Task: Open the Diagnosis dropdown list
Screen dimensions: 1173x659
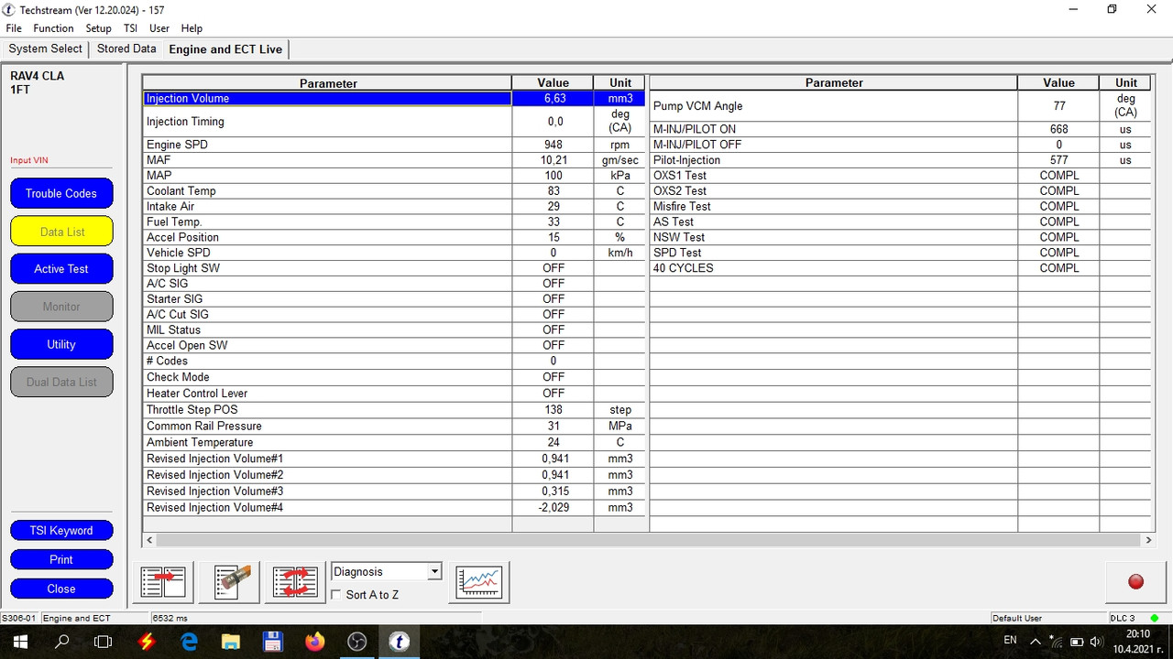Action: point(386,572)
